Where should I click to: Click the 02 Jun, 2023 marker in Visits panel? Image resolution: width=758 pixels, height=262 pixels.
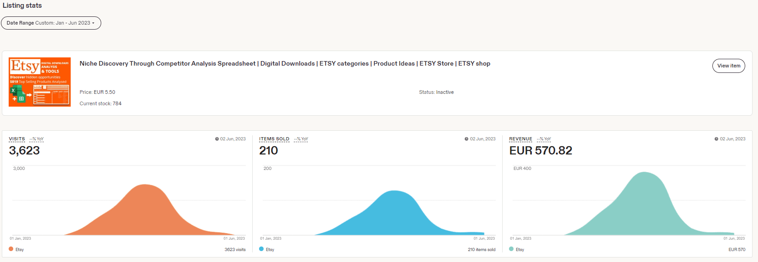pos(230,139)
